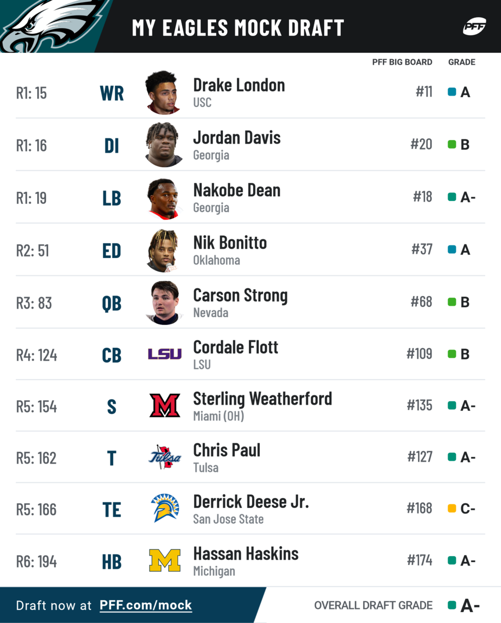Click Carson Strong's headshot photo
Viewport: 501px width, 623px height.
pyautogui.click(x=163, y=303)
